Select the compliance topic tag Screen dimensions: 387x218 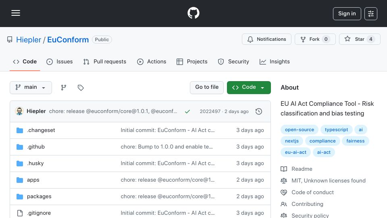[x=322, y=141]
